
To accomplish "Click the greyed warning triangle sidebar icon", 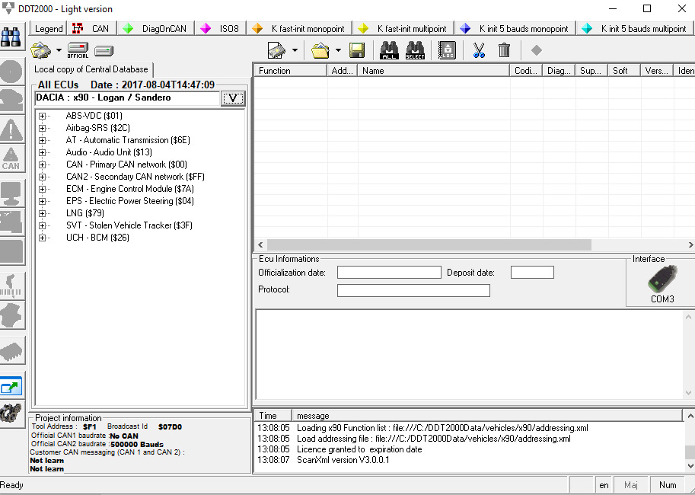I will click(x=11, y=130).
